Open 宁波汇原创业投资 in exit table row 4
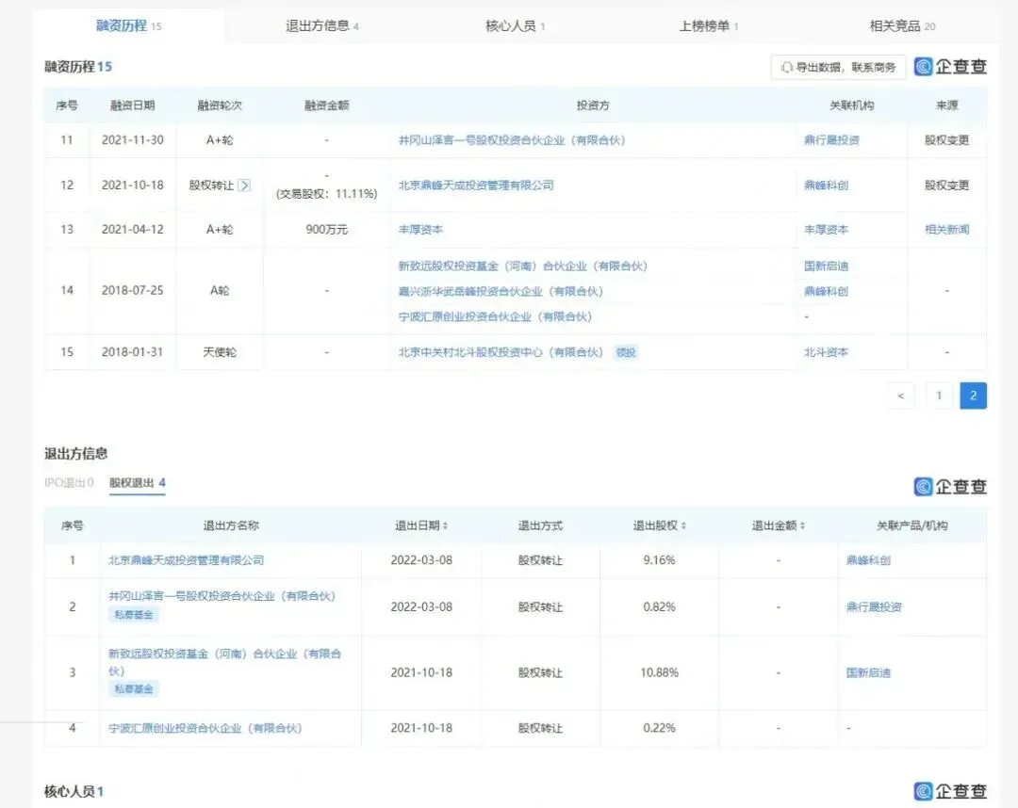1018x808 pixels. [x=205, y=728]
